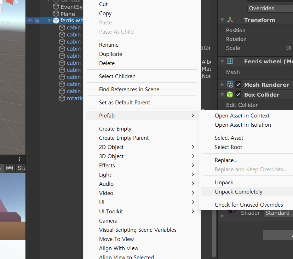293x259 pixels.
Task: Choose Create Empty from context menu
Action: (x=142, y=128)
